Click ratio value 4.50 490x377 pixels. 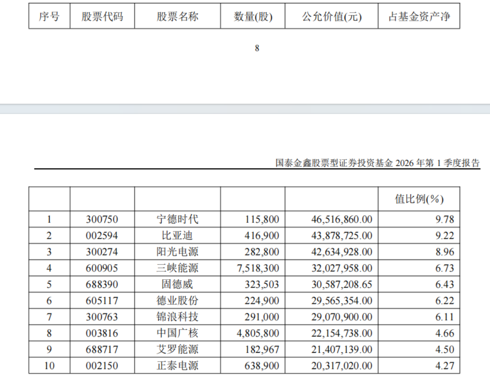click(445, 349)
